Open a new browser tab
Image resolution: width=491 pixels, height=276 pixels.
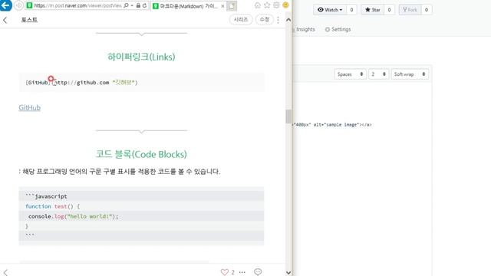(232, 6)
